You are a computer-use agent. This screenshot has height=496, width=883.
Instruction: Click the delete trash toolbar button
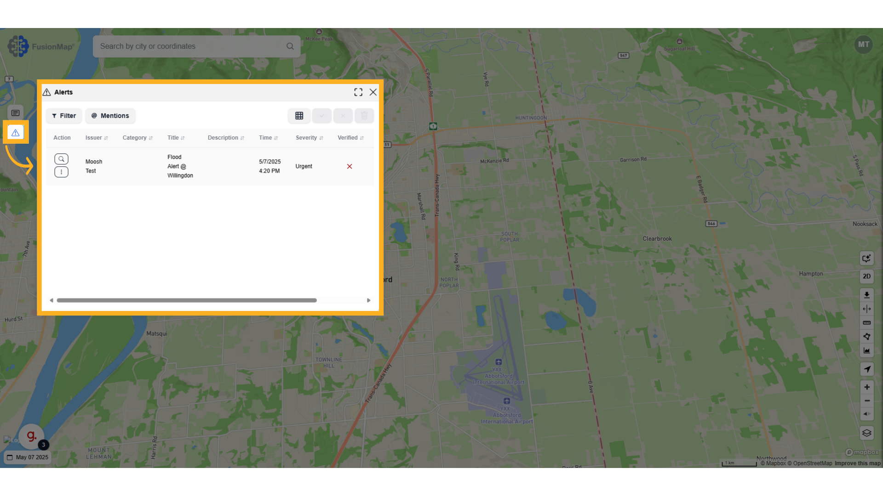[x=364, y=116]
